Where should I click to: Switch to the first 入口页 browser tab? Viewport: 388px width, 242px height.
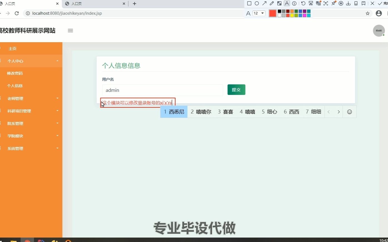click(x=29, y=4)
